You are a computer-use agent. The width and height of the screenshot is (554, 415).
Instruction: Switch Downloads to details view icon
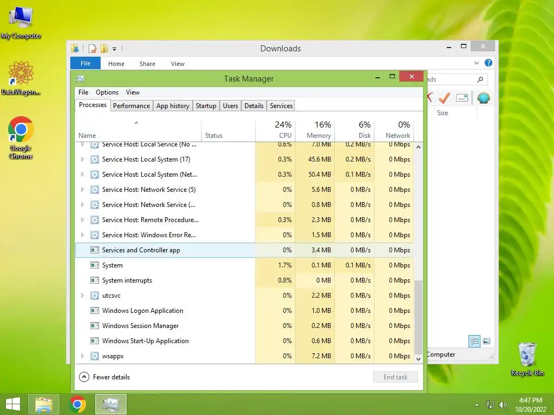click(x=474, y=341)
